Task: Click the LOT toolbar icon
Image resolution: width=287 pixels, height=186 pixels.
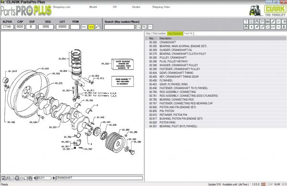Action: point(273,27)
